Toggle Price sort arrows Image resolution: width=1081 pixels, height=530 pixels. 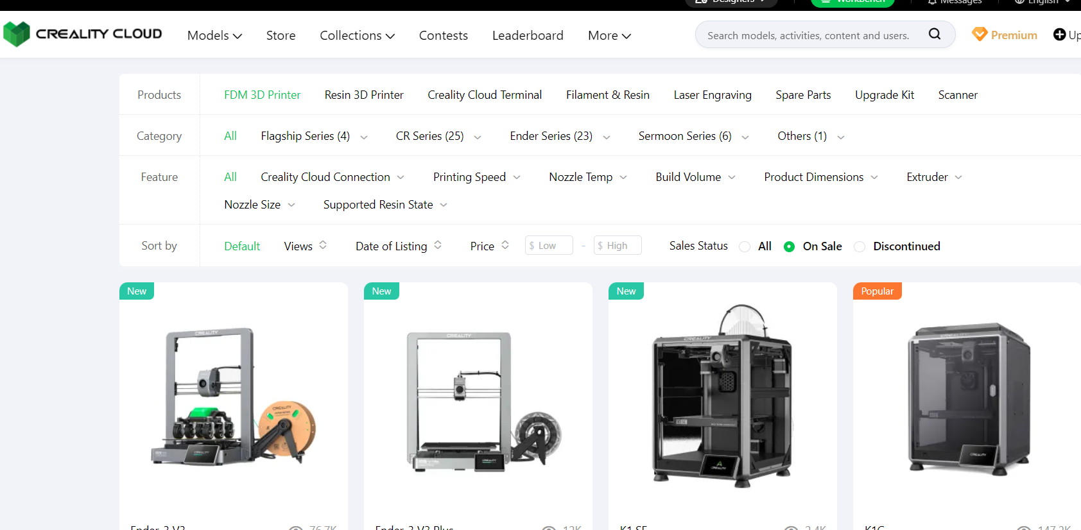505,245
